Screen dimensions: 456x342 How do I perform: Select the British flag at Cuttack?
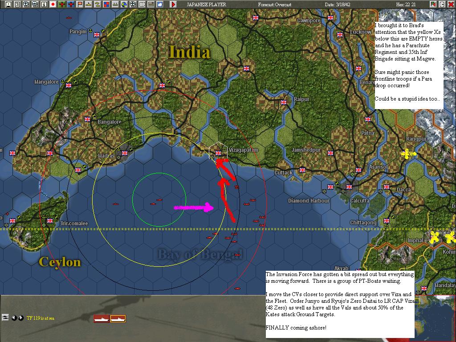coord(302,170)
